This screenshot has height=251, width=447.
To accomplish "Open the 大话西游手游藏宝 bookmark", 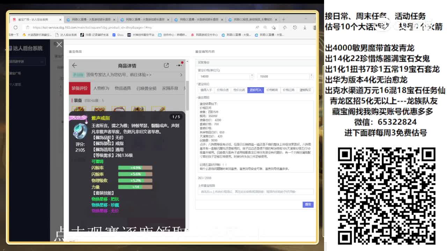I will [x=37, y=35].
